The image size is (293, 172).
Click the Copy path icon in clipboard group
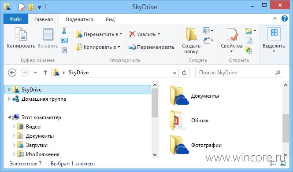[x=64, y=40]
